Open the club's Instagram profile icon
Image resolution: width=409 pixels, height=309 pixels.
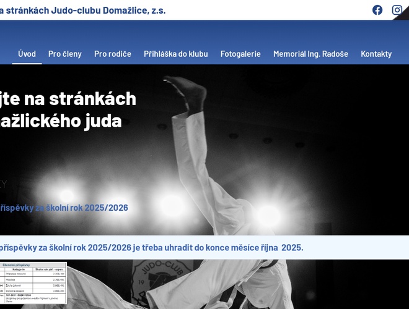397,10
